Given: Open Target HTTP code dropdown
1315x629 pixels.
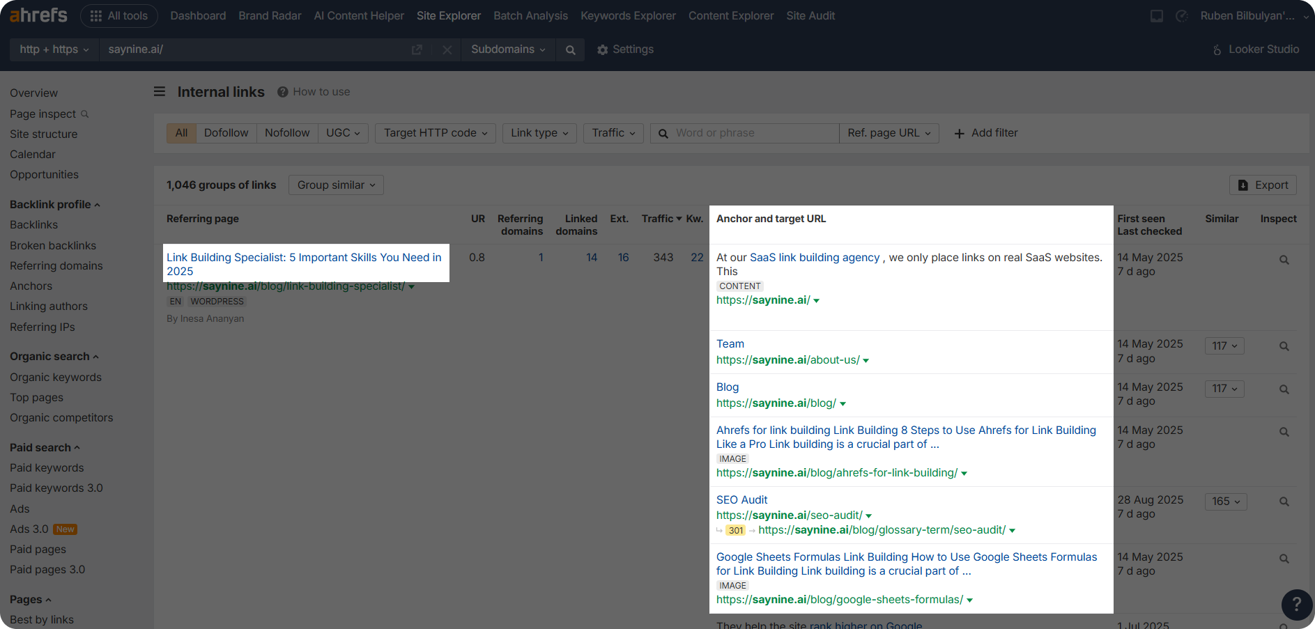Looking at the screenshot, I should click(x=436, y=133).
